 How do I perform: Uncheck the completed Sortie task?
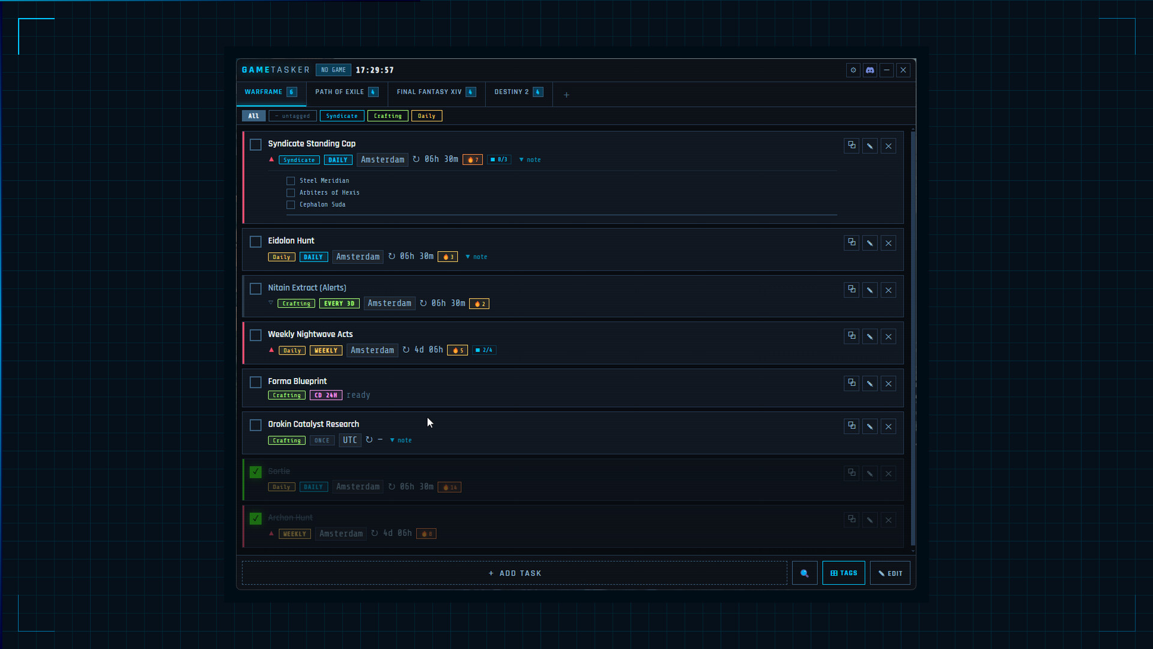[x=255, y=472]
